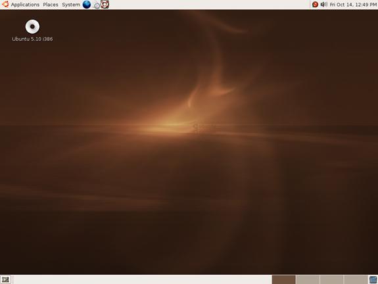The height and width of the screenshot is (284, 378).
Task: Switch to the first highlighted workspace
Action: pyautogui.click(x=284, y=279)
